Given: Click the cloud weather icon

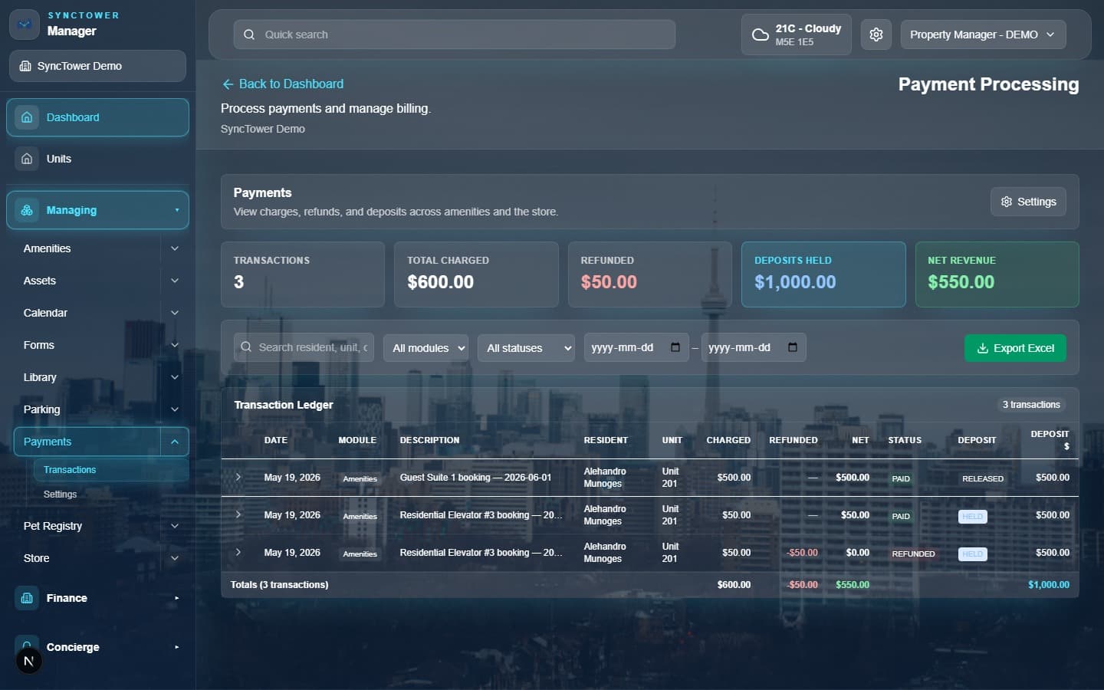Looking at the screenshot, I should tap(760, 34).
